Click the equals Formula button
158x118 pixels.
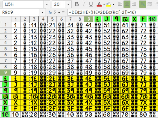click(63, 12)
